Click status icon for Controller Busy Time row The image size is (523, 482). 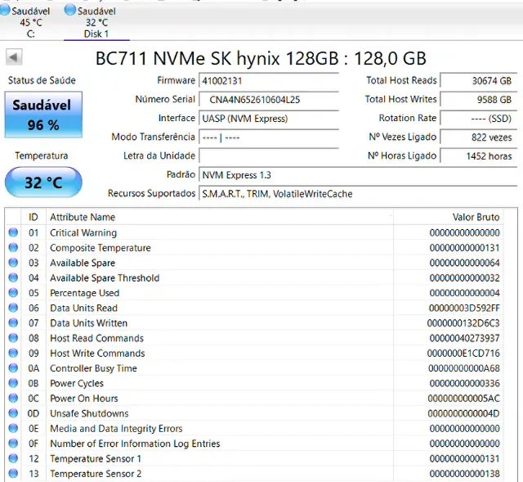point(13,367)
